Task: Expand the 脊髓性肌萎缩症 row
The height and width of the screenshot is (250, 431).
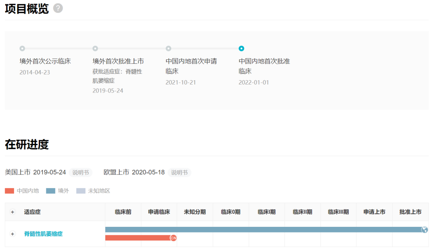Action: pyautogui.click(x=12, y=234)
